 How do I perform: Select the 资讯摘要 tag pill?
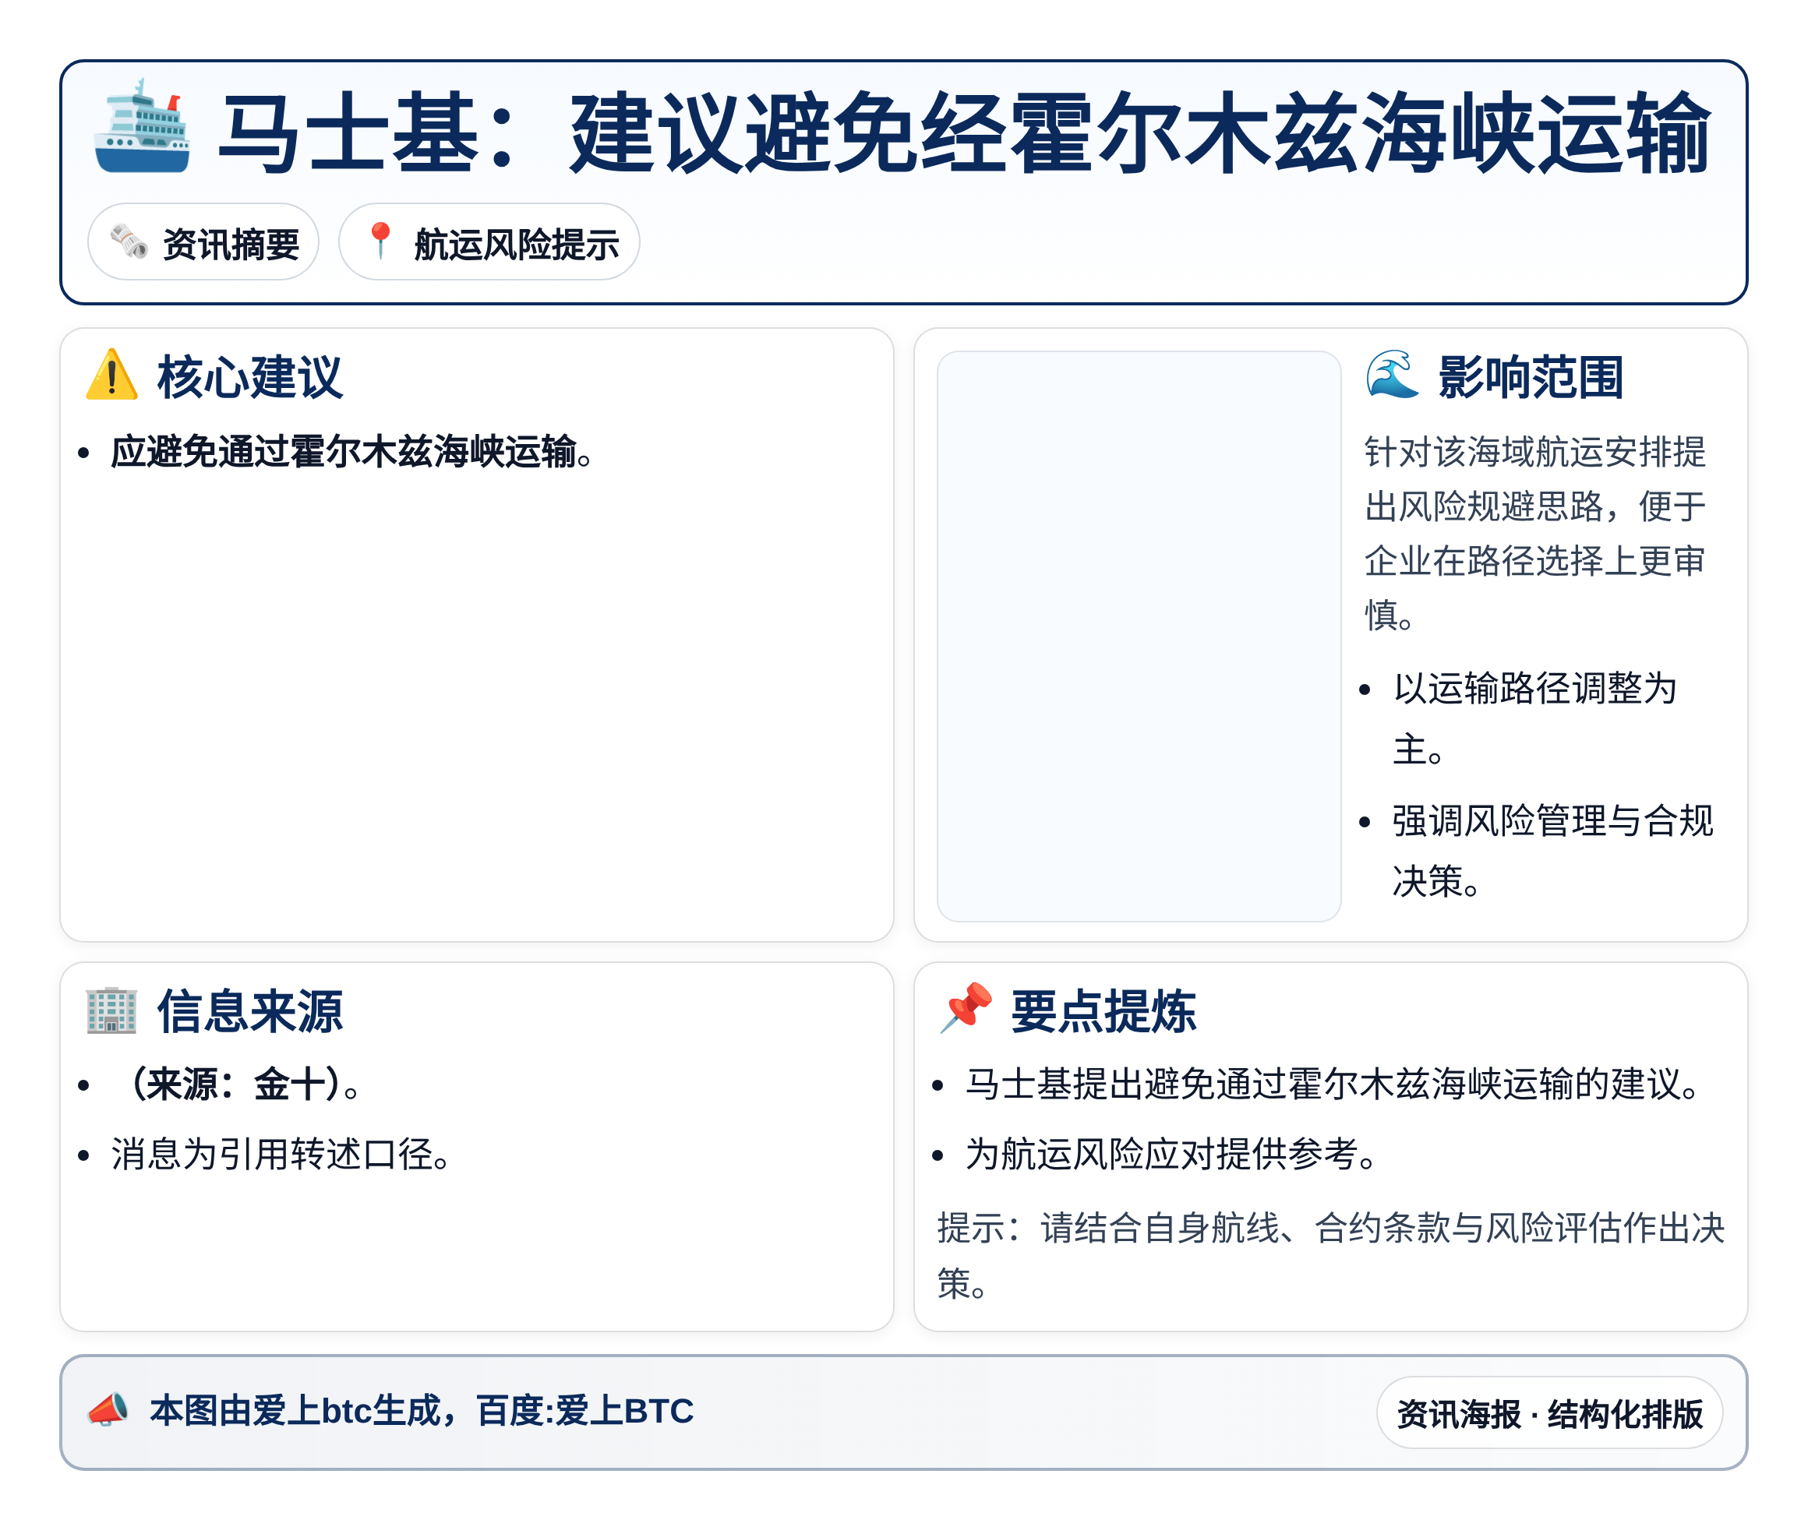click(203, 242)
